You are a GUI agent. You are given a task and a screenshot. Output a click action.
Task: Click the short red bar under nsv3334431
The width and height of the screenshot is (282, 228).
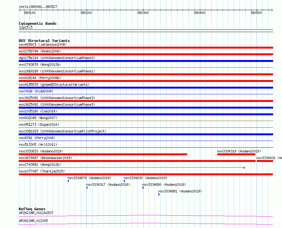(x=265, y=161)
